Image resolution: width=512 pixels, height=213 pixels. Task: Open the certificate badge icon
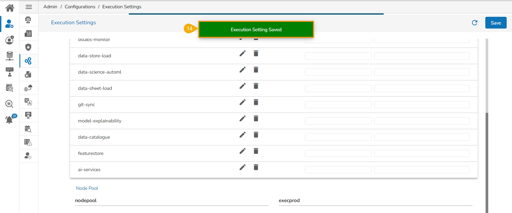[x=28, y=115]
